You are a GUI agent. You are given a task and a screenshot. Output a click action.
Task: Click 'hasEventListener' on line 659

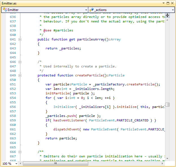coord(69,120)
